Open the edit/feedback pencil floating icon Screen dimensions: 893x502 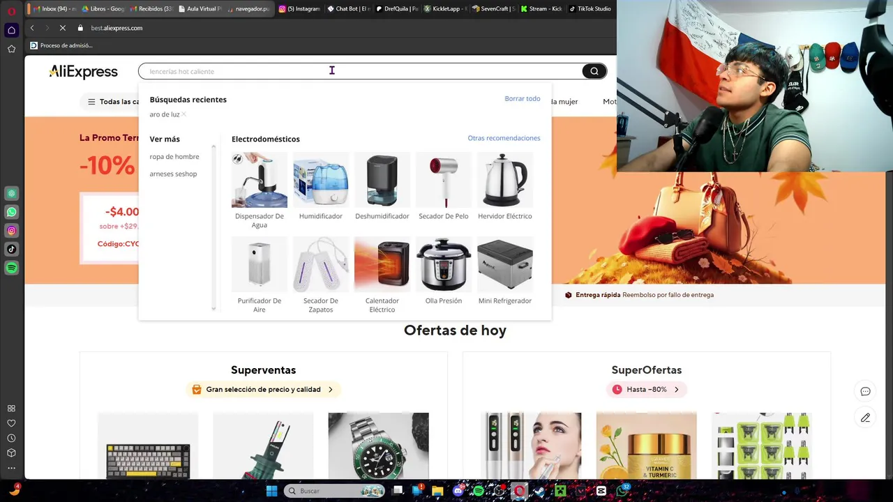[x=865, y=418]
